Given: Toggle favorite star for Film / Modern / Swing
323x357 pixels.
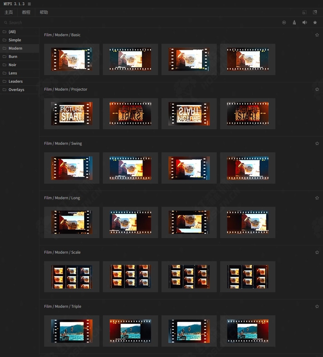Looking at the screenshot, I should [317, 143].
